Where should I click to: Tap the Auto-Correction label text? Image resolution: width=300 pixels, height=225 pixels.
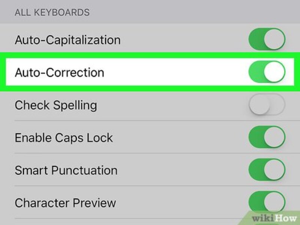pyautogui.click(x=59, y=72)
